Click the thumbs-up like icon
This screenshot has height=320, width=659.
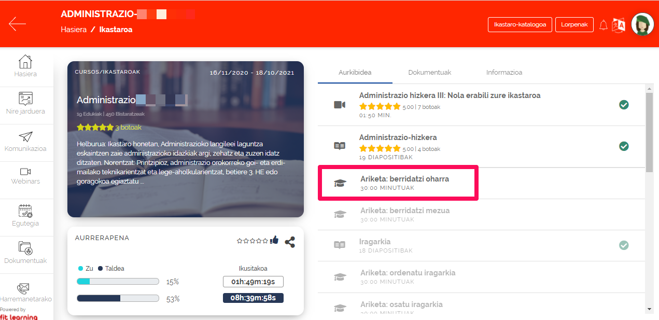click(x=274, y=240)
